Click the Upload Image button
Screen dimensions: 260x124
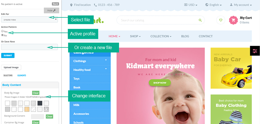click(11, 67)
